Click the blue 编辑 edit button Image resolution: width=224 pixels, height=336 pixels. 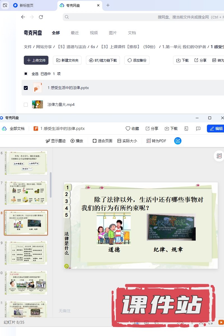(x=216, y=129)
